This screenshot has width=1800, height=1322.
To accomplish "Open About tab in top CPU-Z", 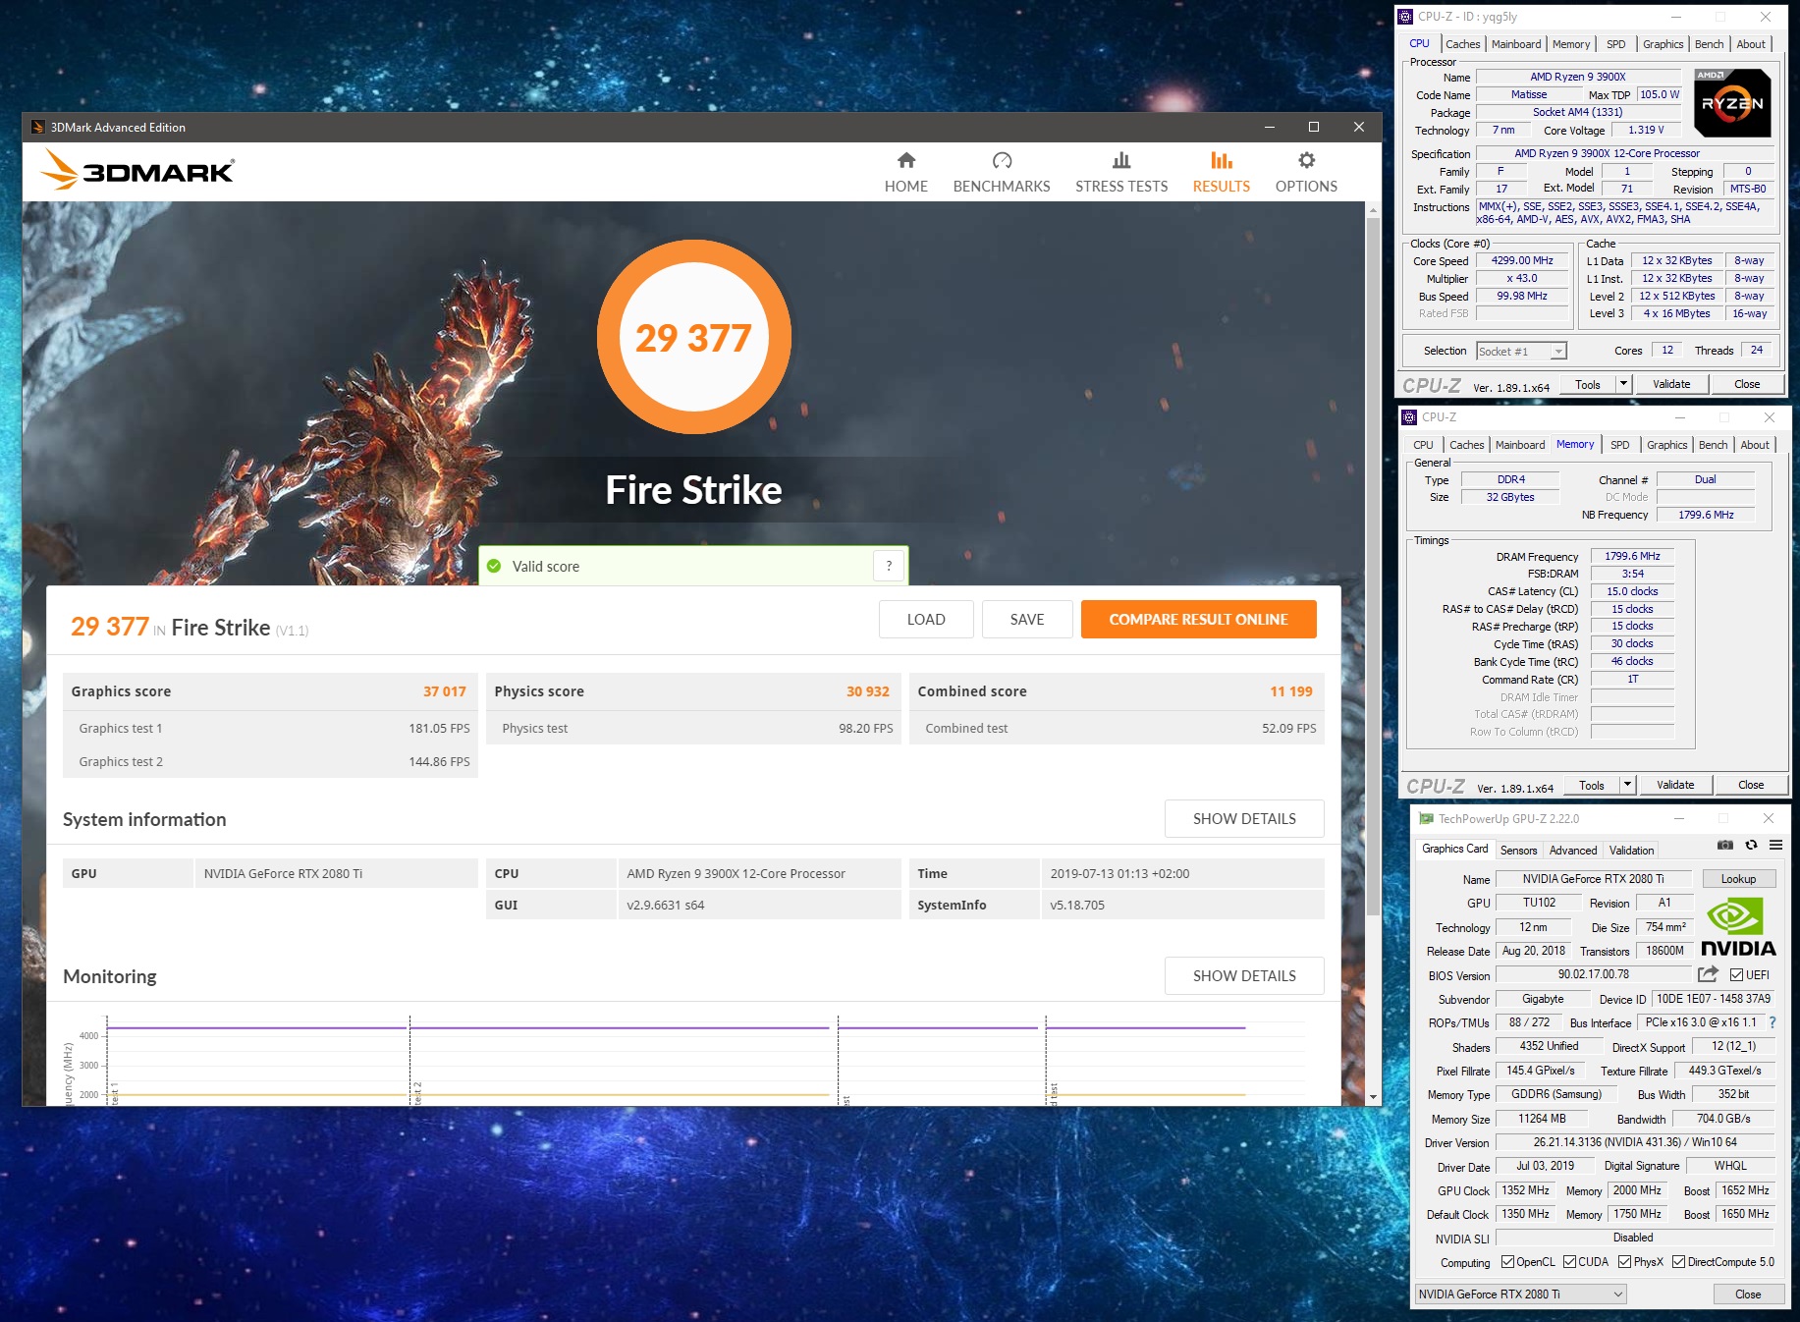I will pyautogui.click(x=1750, y=44).
